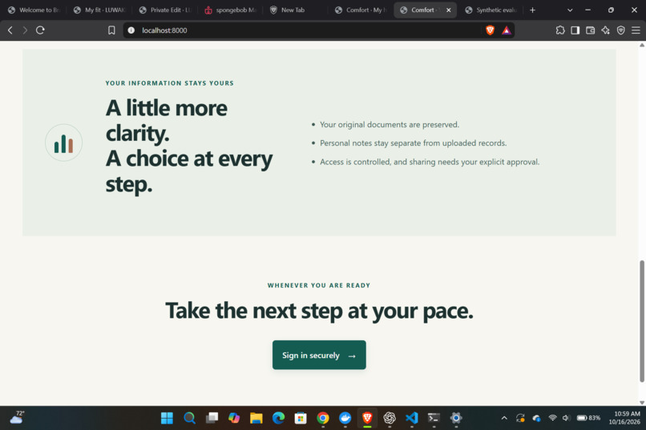Click 'Take the next step at your pace.' heading
Screen dimensions: 646x430
(x=319, y=311)
